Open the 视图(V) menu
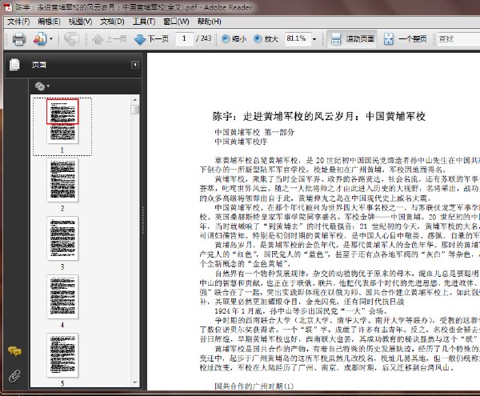This screenshot has height=396, width=480. coord(80,22)
